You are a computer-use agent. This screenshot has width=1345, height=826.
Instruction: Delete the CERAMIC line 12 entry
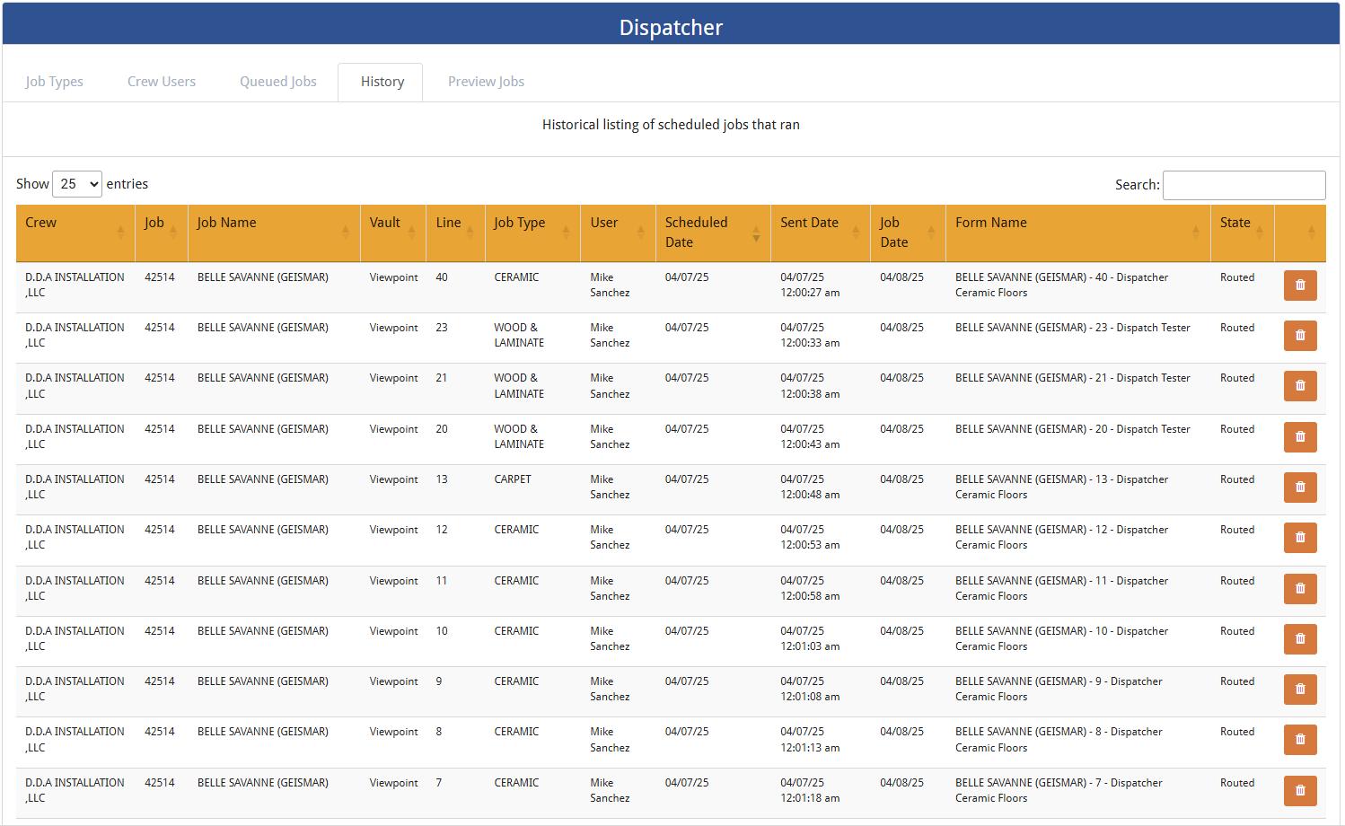1300,537
